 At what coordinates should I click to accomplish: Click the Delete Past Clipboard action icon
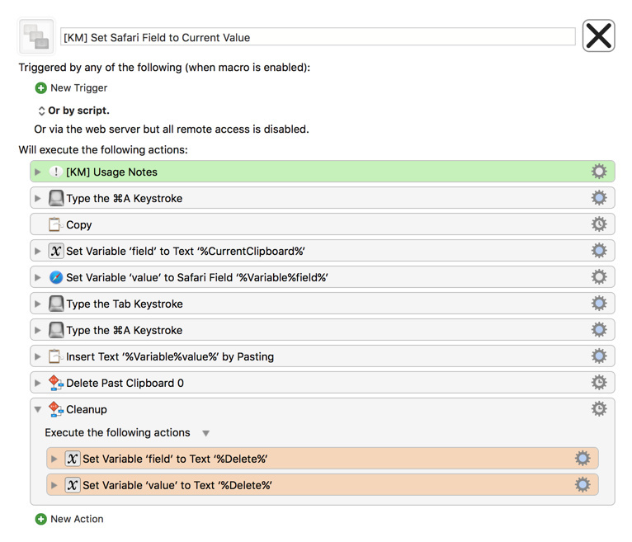tap(55, 383)
